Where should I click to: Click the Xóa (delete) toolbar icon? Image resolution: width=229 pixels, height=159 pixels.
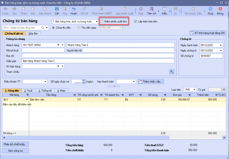tap(65, 9)
